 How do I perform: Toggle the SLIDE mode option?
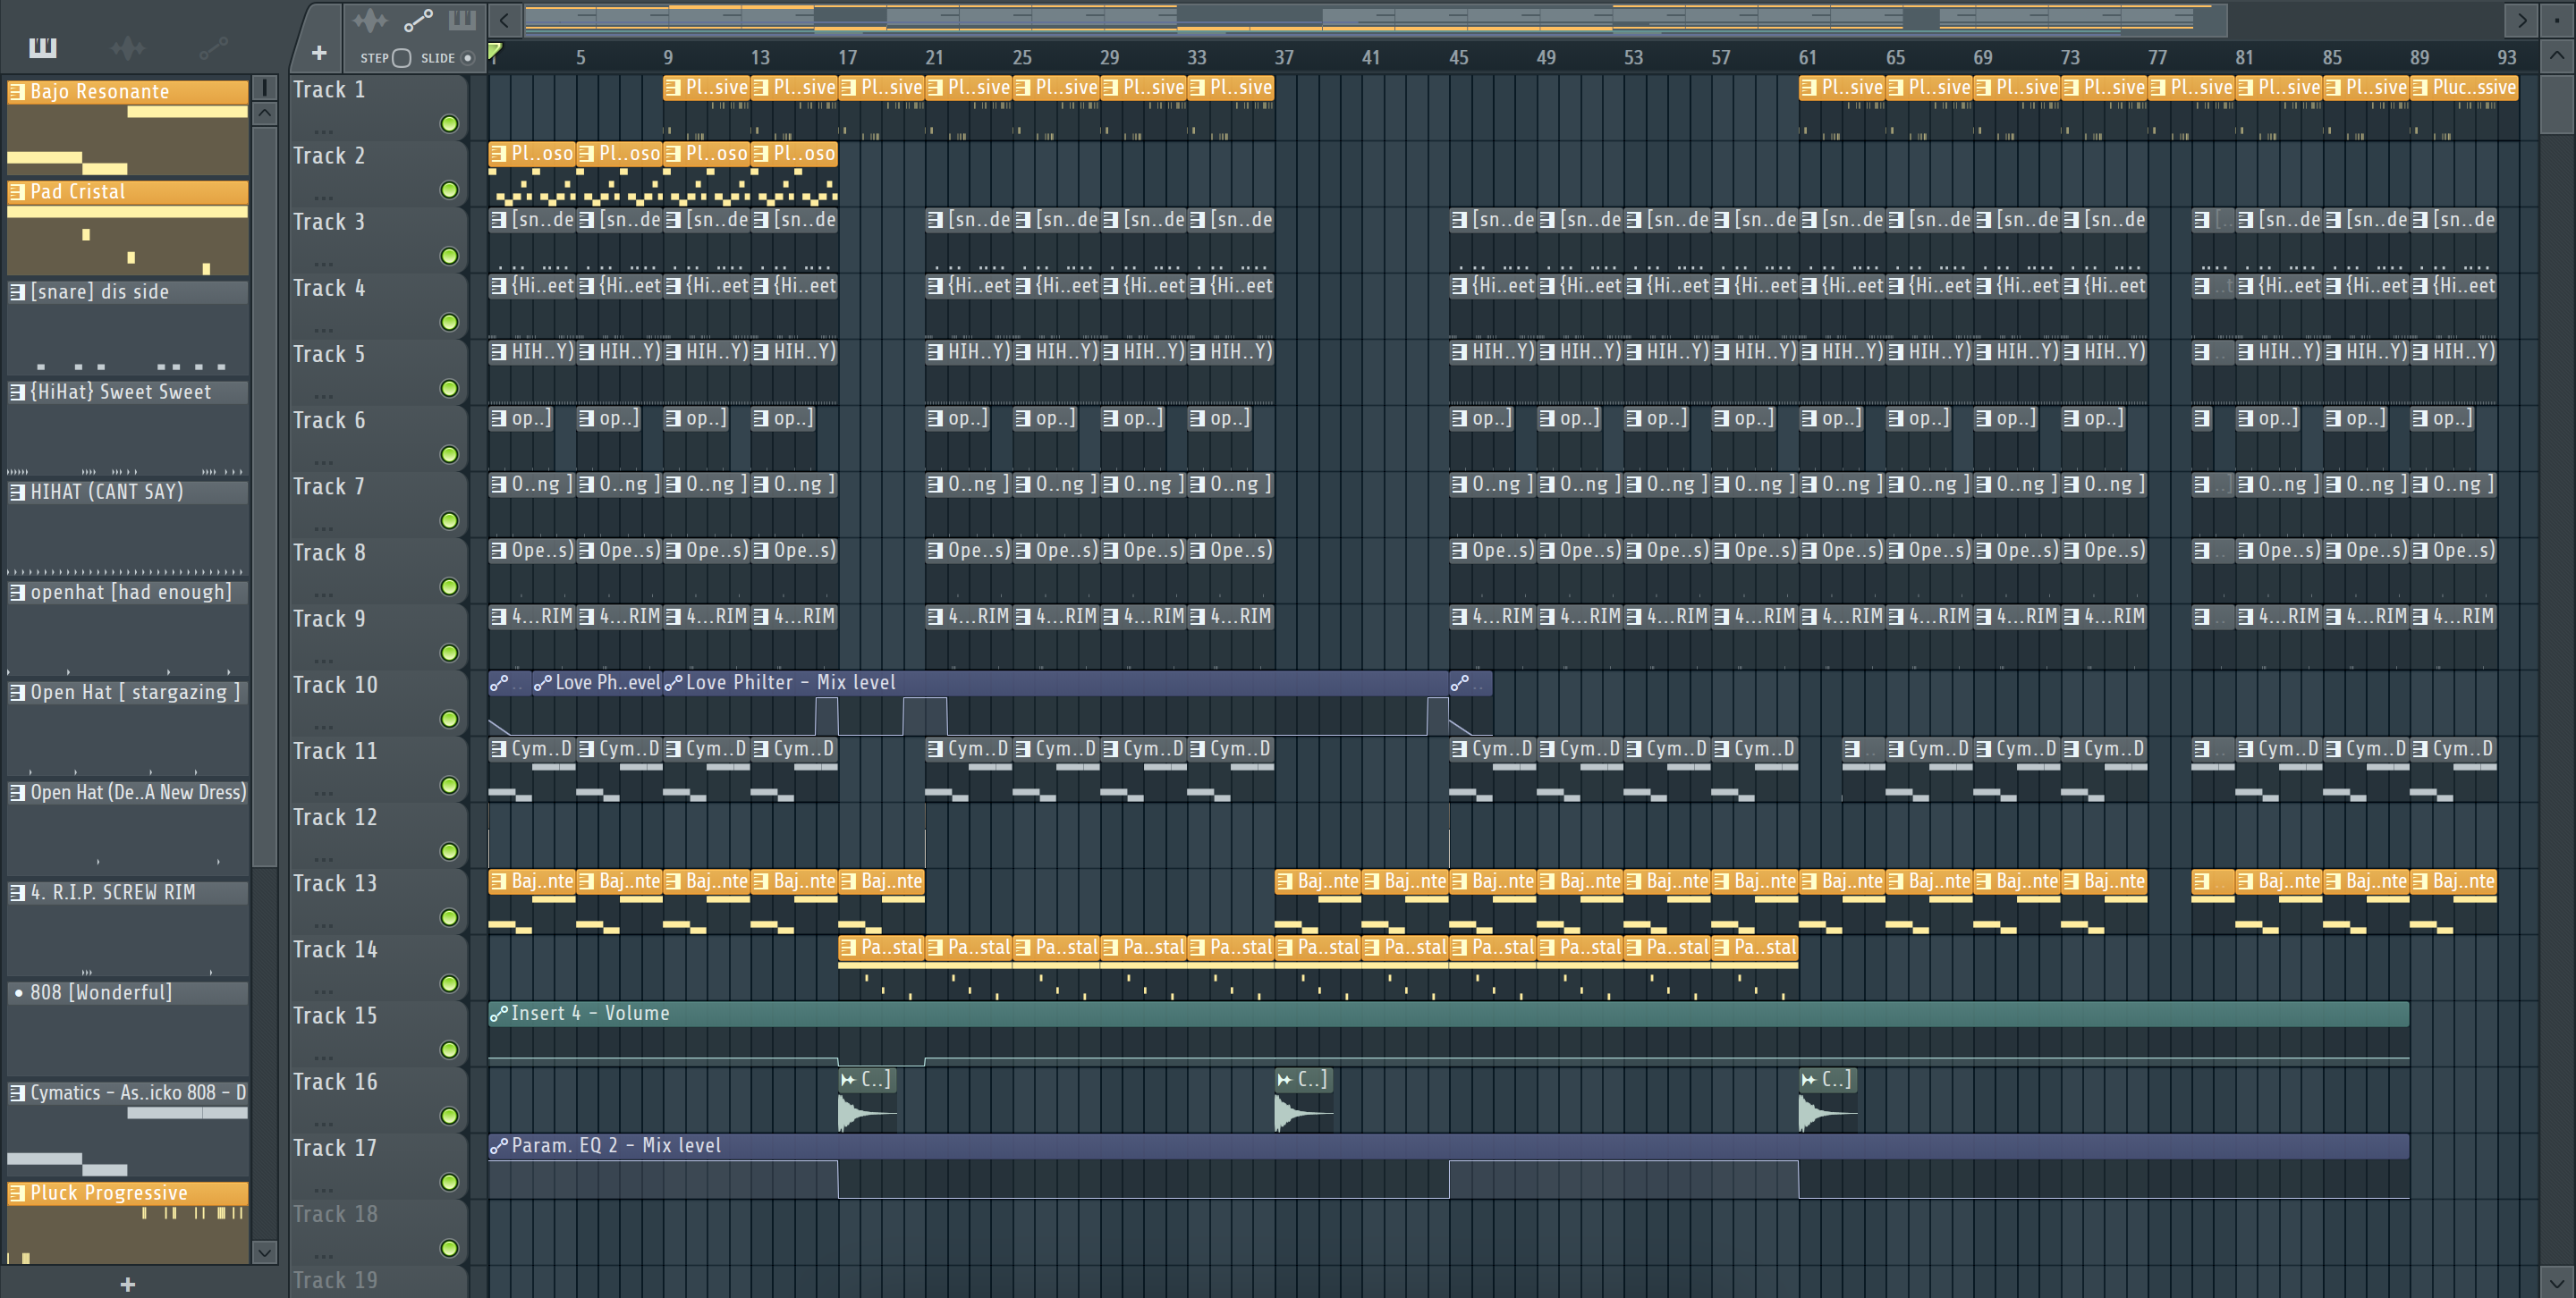467,58
